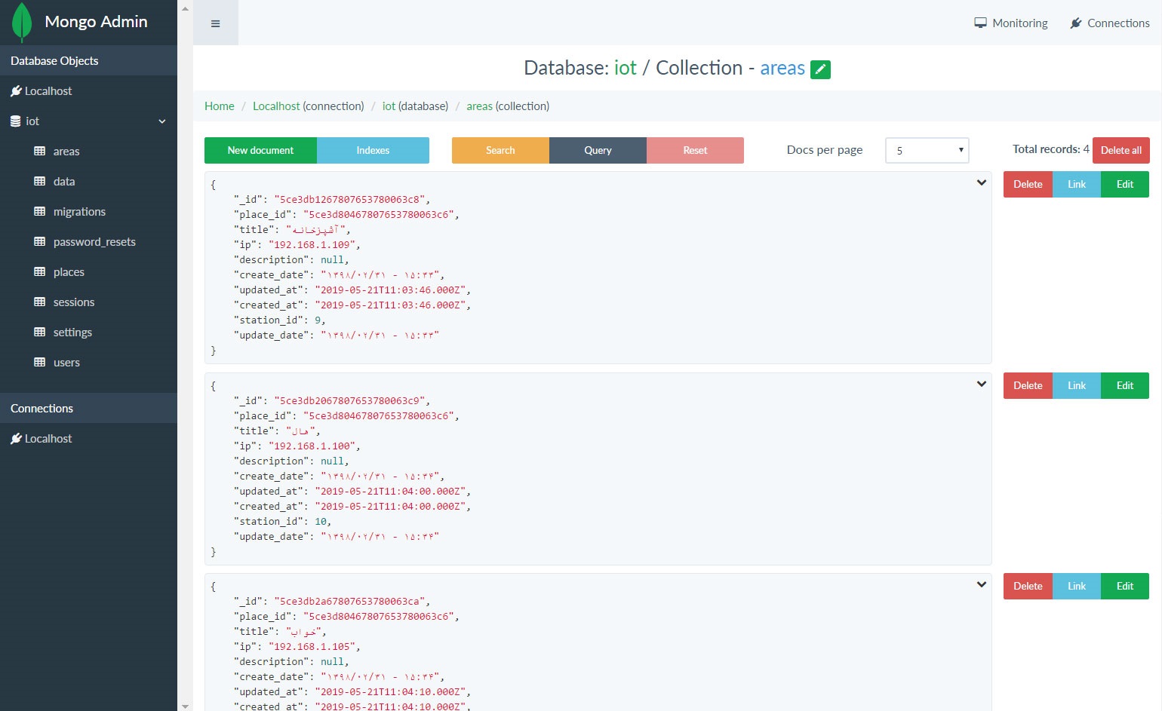Click the Delete all button
The image size is (1162, 711).
(x=1121, y=150)
